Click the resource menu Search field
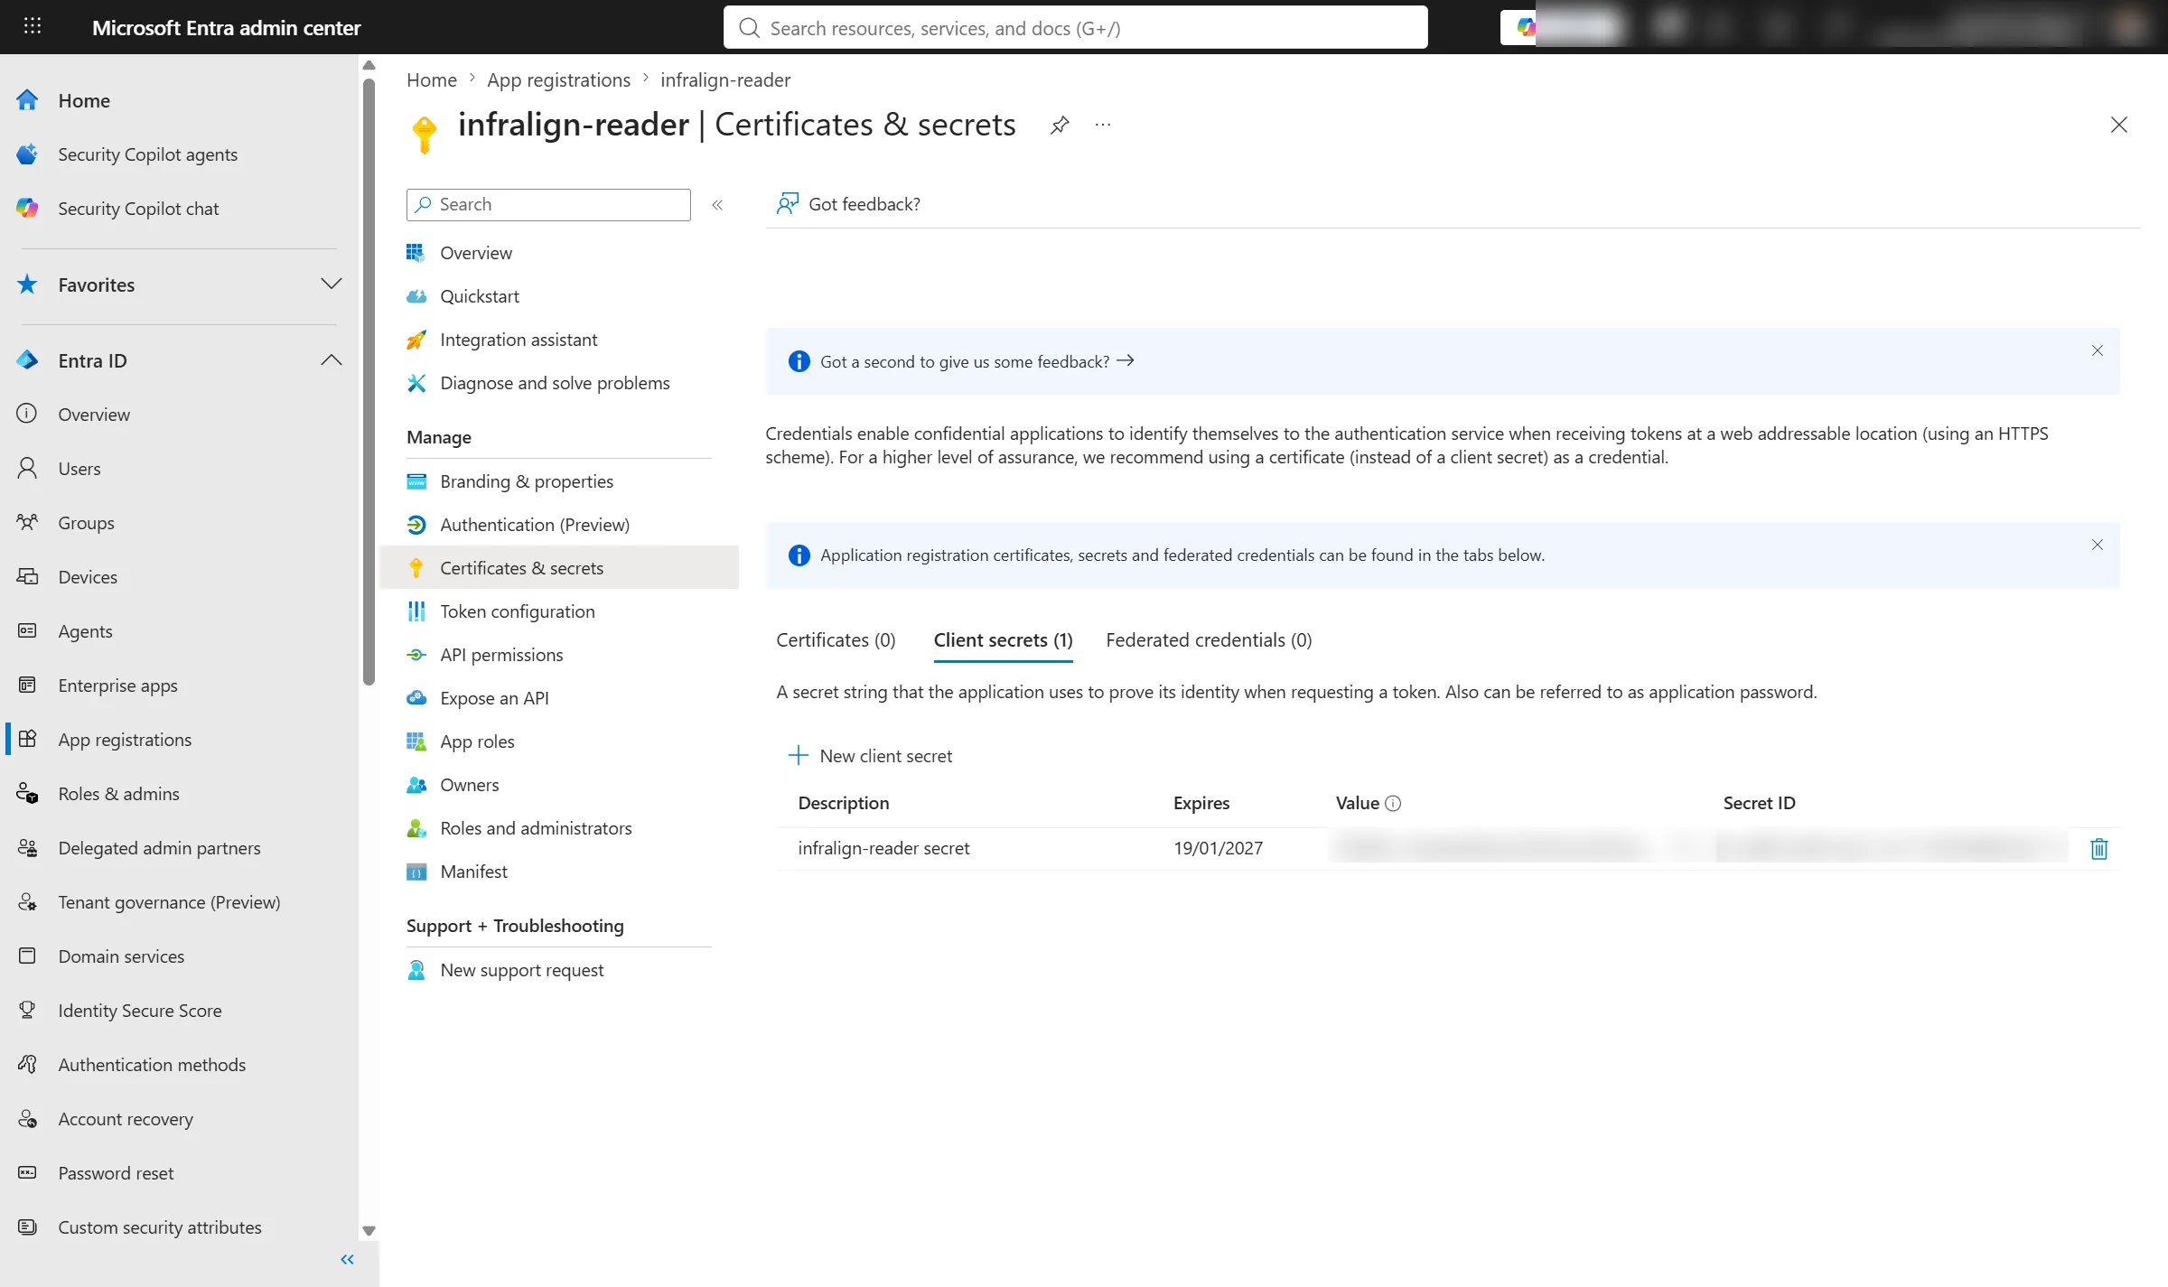Viewport: 2168px width, 1287px height. [x=548, y=205]
